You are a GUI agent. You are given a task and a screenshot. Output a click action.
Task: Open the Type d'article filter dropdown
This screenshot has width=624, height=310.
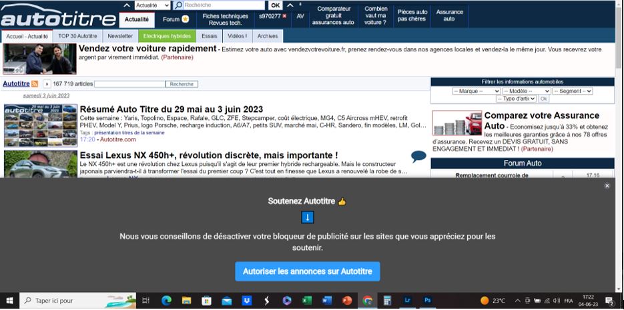[516, 99]
